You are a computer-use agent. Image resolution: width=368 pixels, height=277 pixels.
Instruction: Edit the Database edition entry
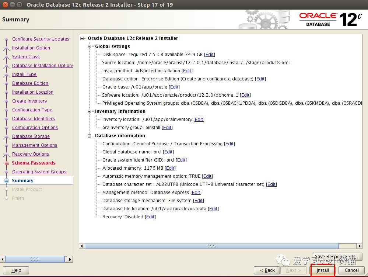260,79
